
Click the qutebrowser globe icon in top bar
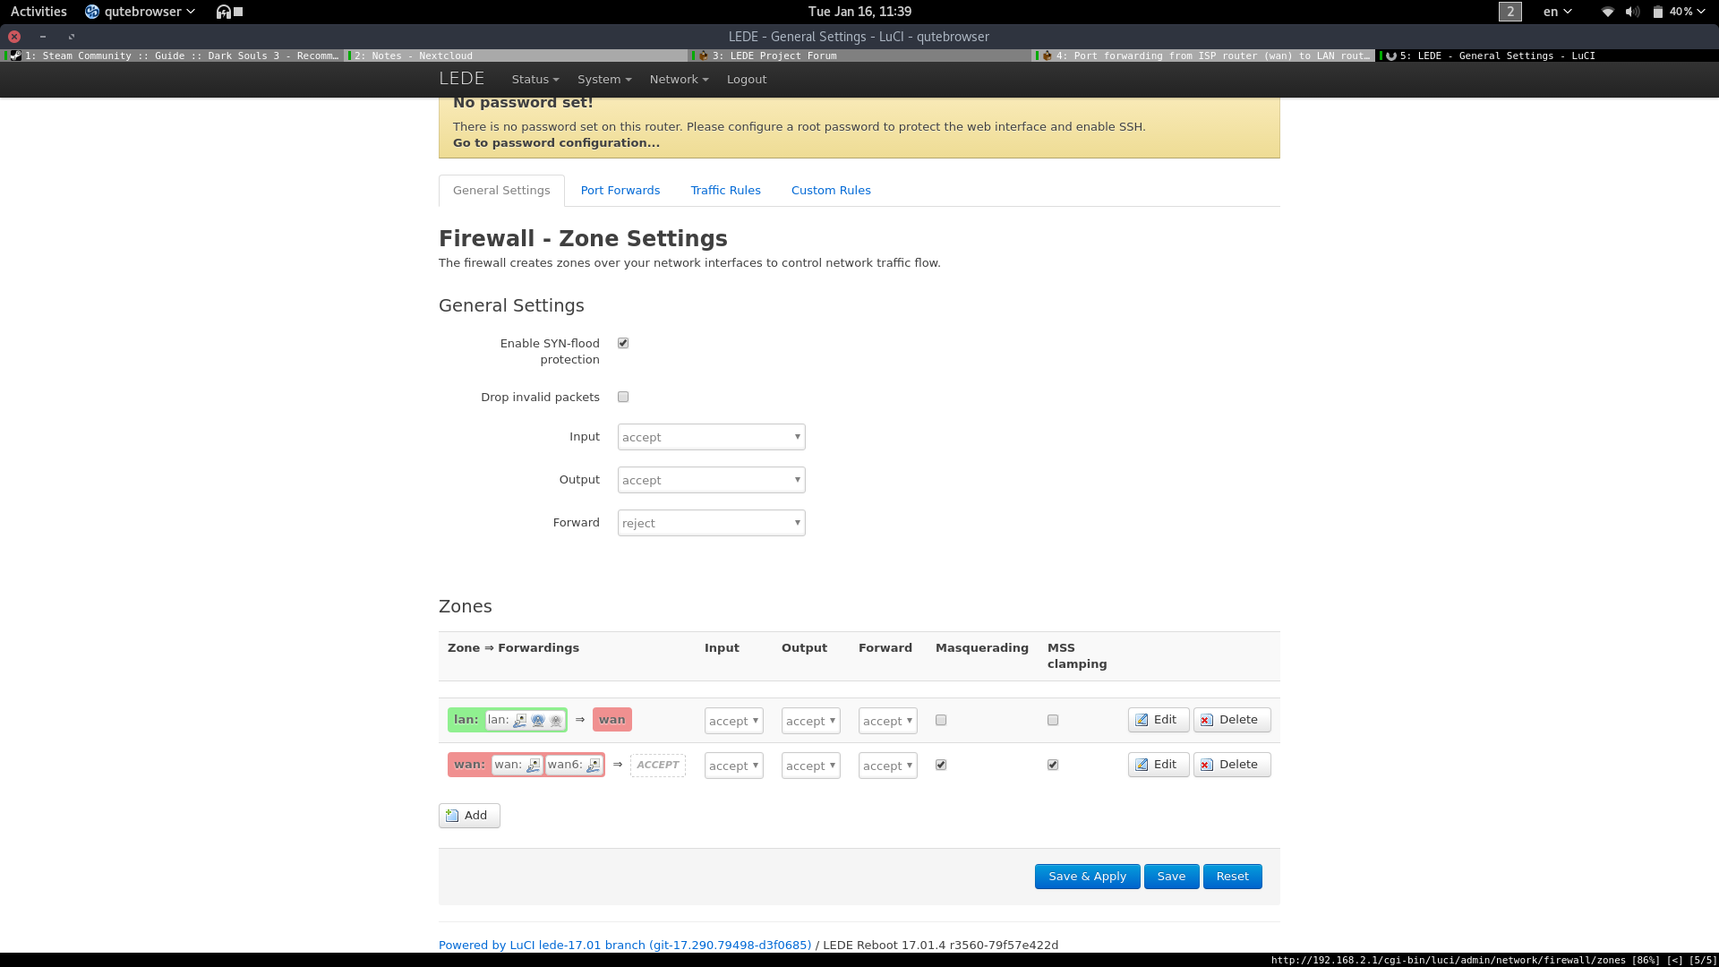point(92,12)
